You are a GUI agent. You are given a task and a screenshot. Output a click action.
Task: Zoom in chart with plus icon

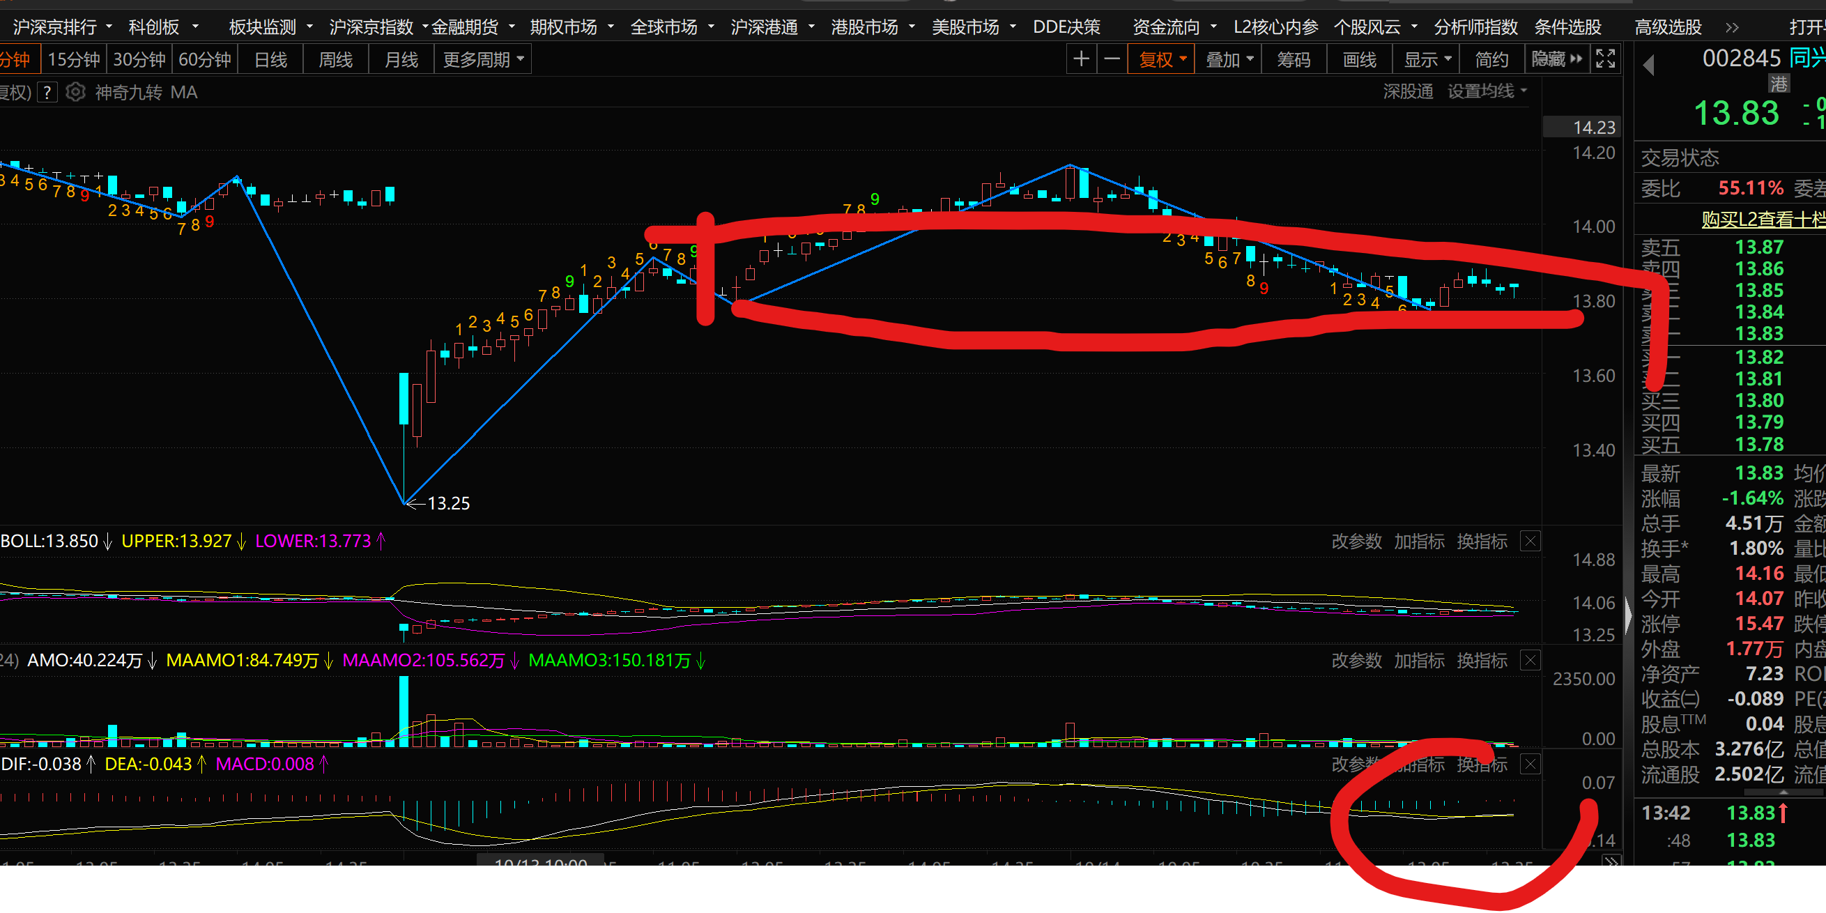1081,59
